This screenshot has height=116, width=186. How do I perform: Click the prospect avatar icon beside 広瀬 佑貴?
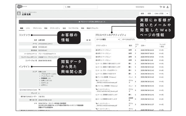(x=19, y=13)
